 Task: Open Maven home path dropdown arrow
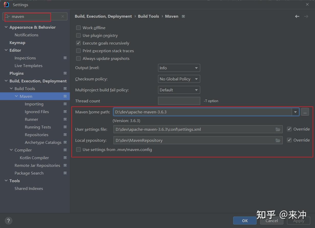[x=296, y=112]
